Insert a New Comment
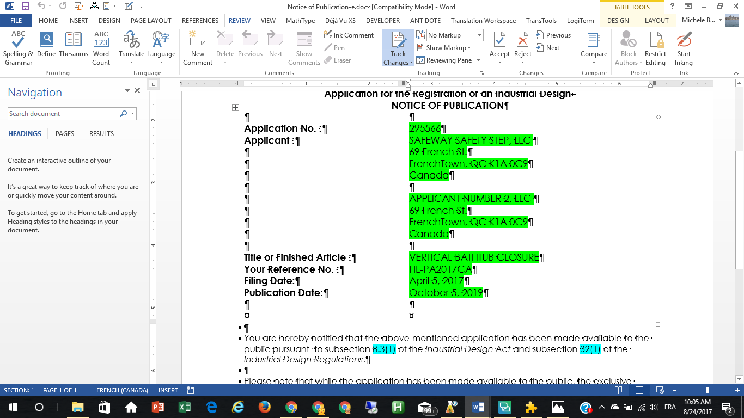 (198, 48)
